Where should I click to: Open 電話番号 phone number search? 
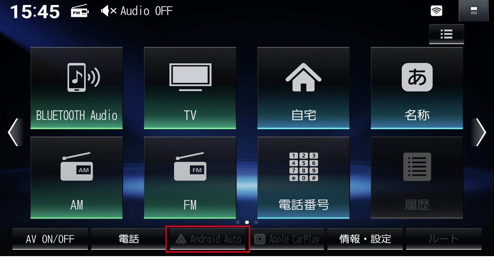click(x=303, y=178)
